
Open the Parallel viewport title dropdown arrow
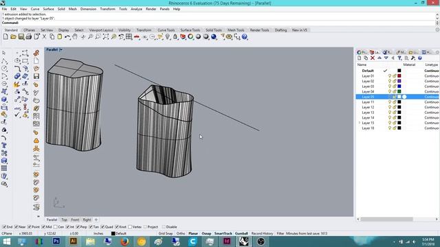[x=60, y=49]
